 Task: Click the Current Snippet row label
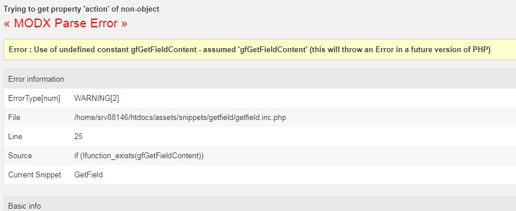[35, 174]
